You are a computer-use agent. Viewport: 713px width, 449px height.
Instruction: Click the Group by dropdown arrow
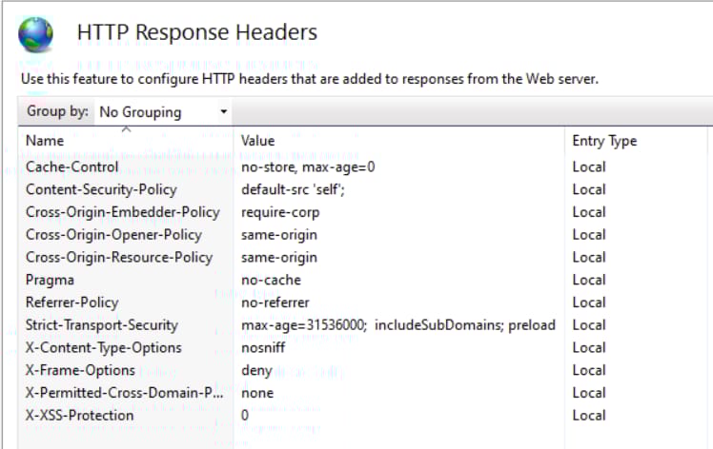click(x=223, y=111)
